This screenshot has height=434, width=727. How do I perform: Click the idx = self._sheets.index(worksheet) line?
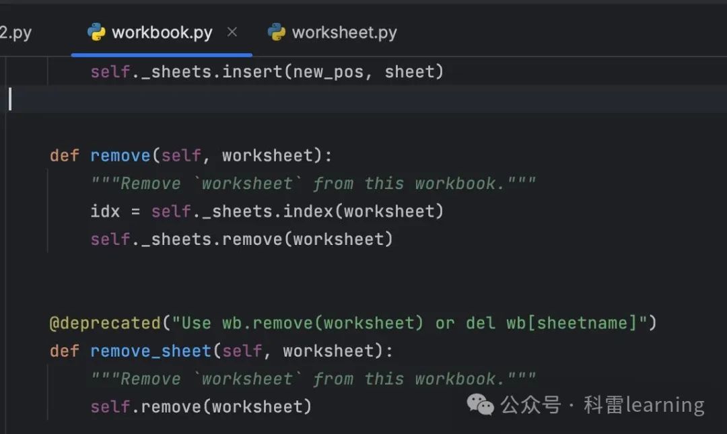267,211
